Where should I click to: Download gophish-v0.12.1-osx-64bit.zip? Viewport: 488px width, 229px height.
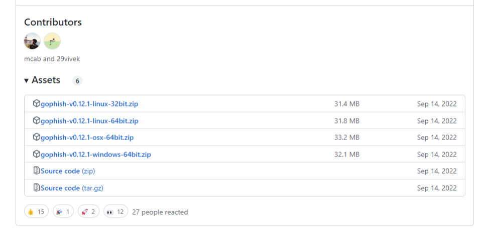point(87,137)
